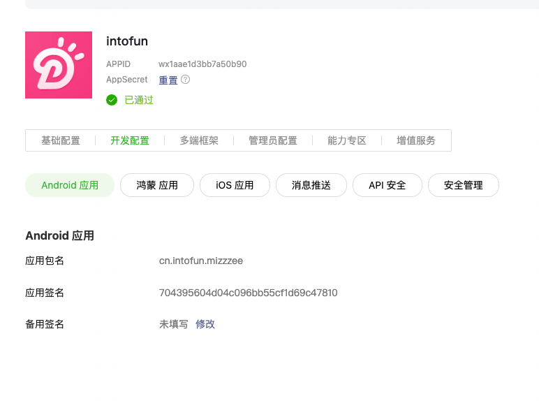Open the iOS 应用 section
Image resolution: width=539 pixels, height=401 pixels.
coord(235,185)
